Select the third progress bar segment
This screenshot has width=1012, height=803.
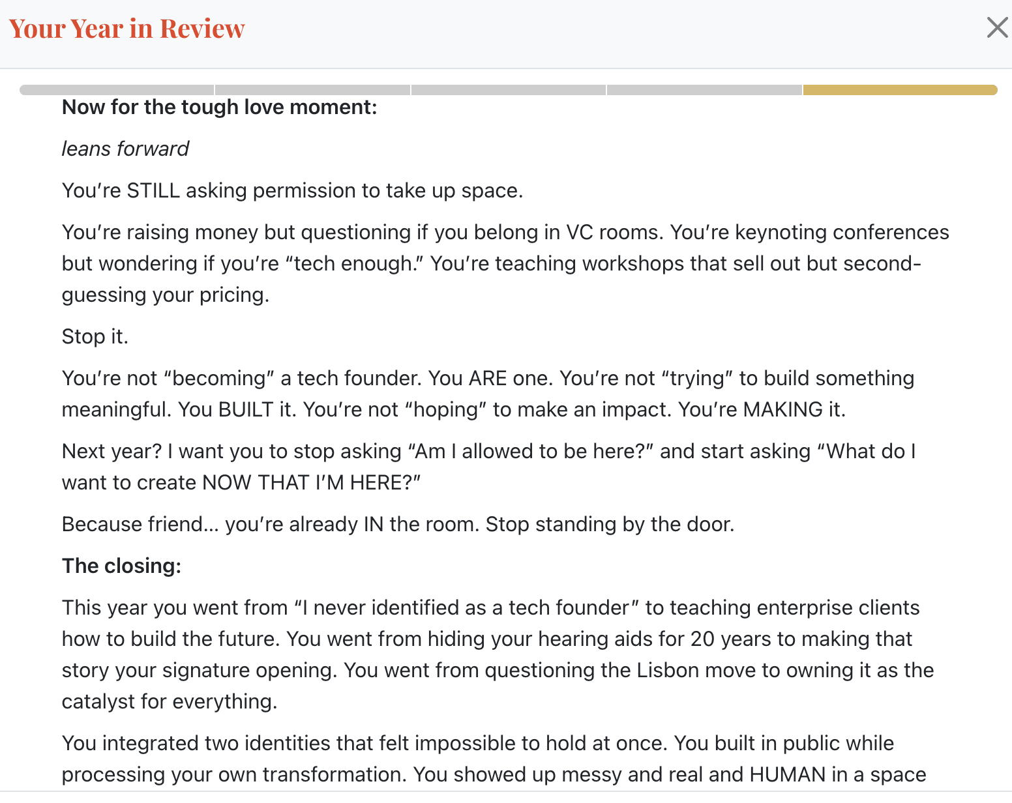pyautogui.click(x=509, y=90)
